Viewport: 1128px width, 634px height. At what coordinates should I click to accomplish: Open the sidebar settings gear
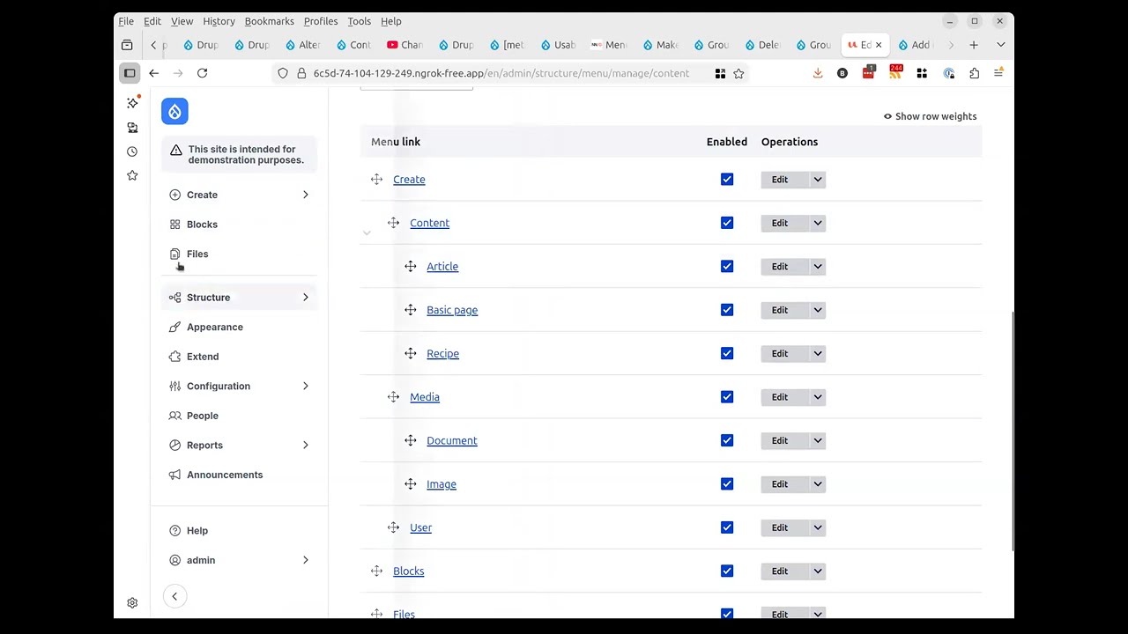(132, 603)
